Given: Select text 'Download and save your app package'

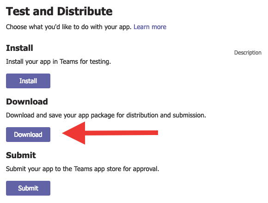Looking at the screenshot, I should [x=61, y=115].
